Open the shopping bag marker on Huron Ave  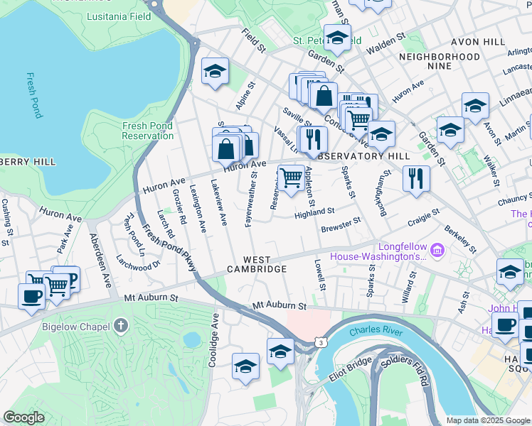[227, 148]
